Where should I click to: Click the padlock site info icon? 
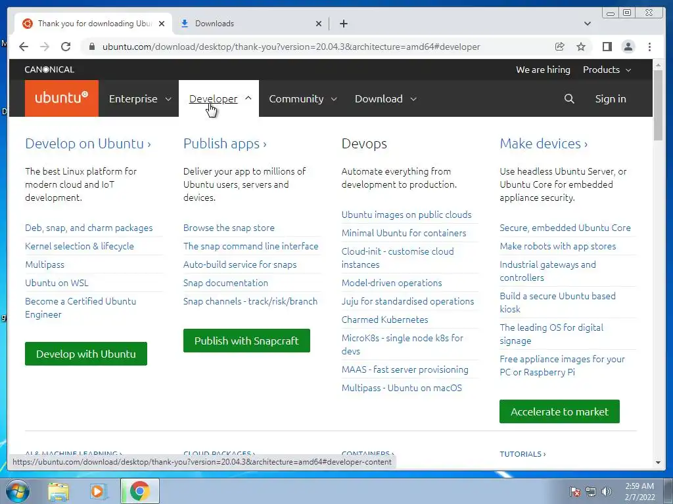91,47
